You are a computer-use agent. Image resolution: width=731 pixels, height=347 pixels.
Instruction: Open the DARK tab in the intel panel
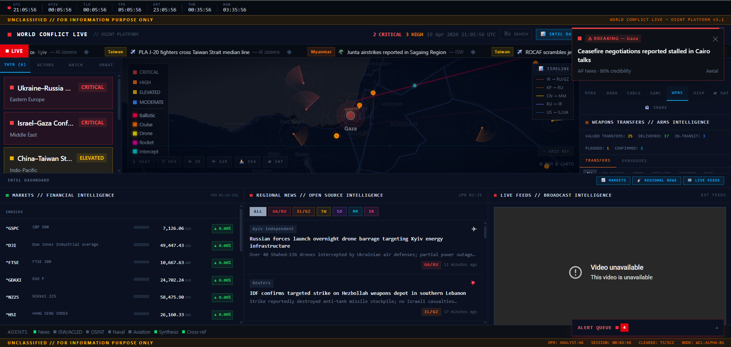[x=612, y=93]
